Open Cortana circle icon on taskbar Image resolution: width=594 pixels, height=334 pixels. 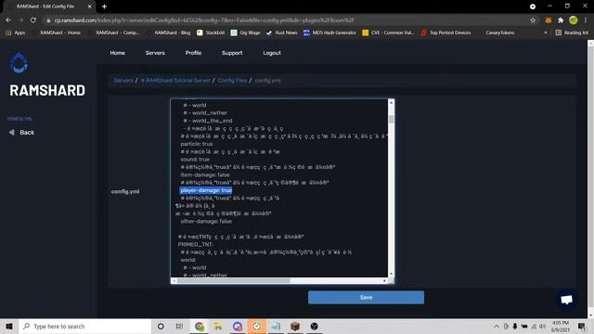tap(161, 326)
